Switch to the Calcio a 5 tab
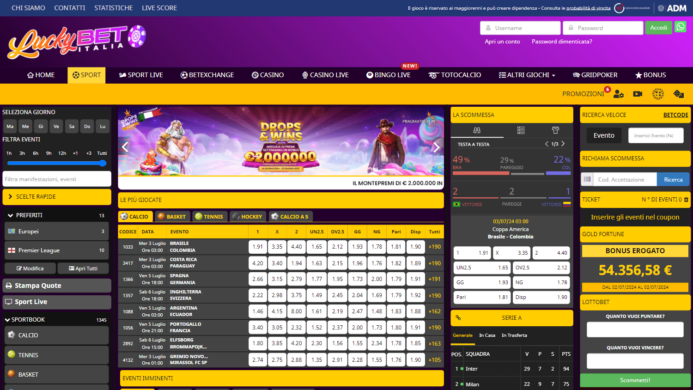 click(290, 216)
